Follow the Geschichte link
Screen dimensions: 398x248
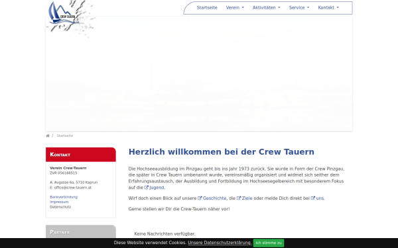(x=212, y=198)
